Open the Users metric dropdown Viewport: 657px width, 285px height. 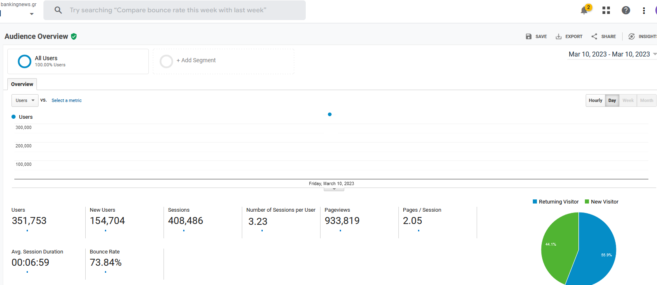(x=25, y=100)
